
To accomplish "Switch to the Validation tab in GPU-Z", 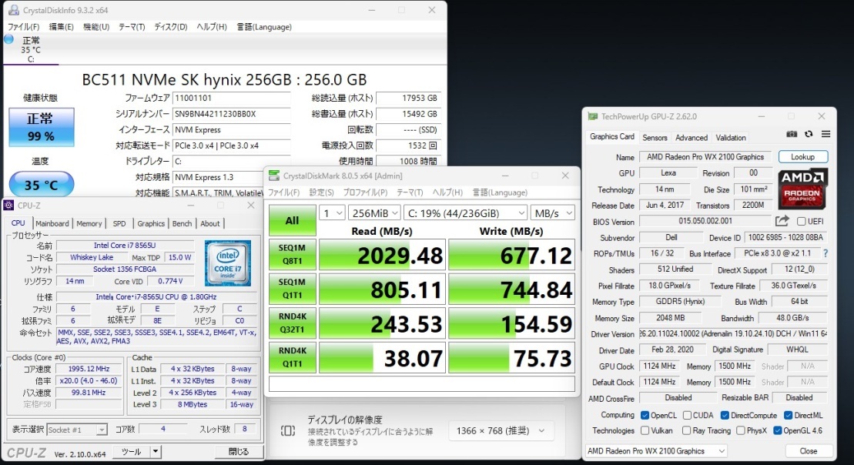I will [730, 138].
